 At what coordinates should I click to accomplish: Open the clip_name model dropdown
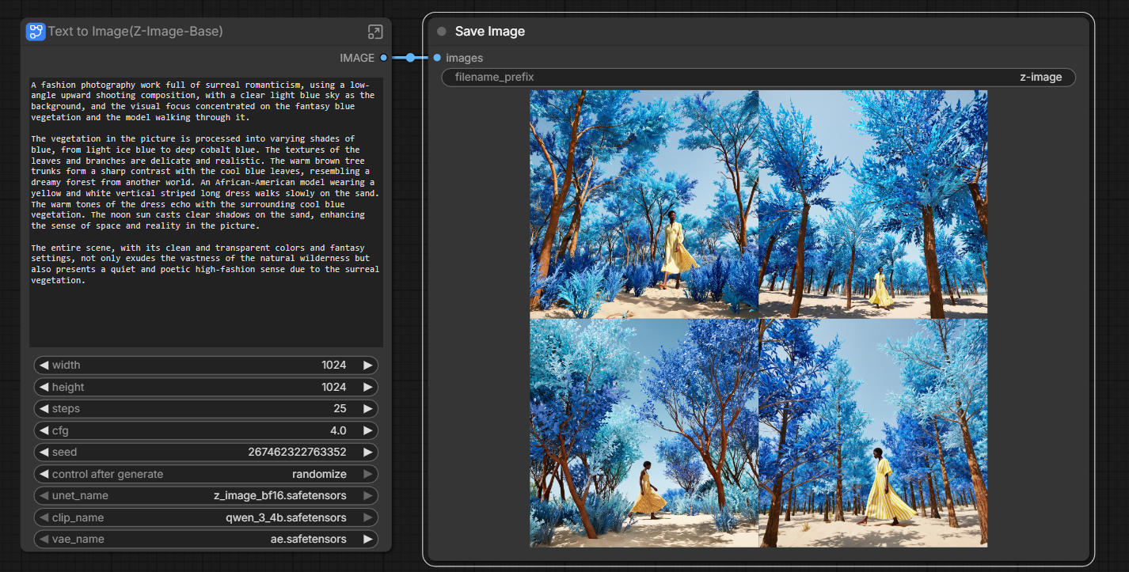pos(206,517)
